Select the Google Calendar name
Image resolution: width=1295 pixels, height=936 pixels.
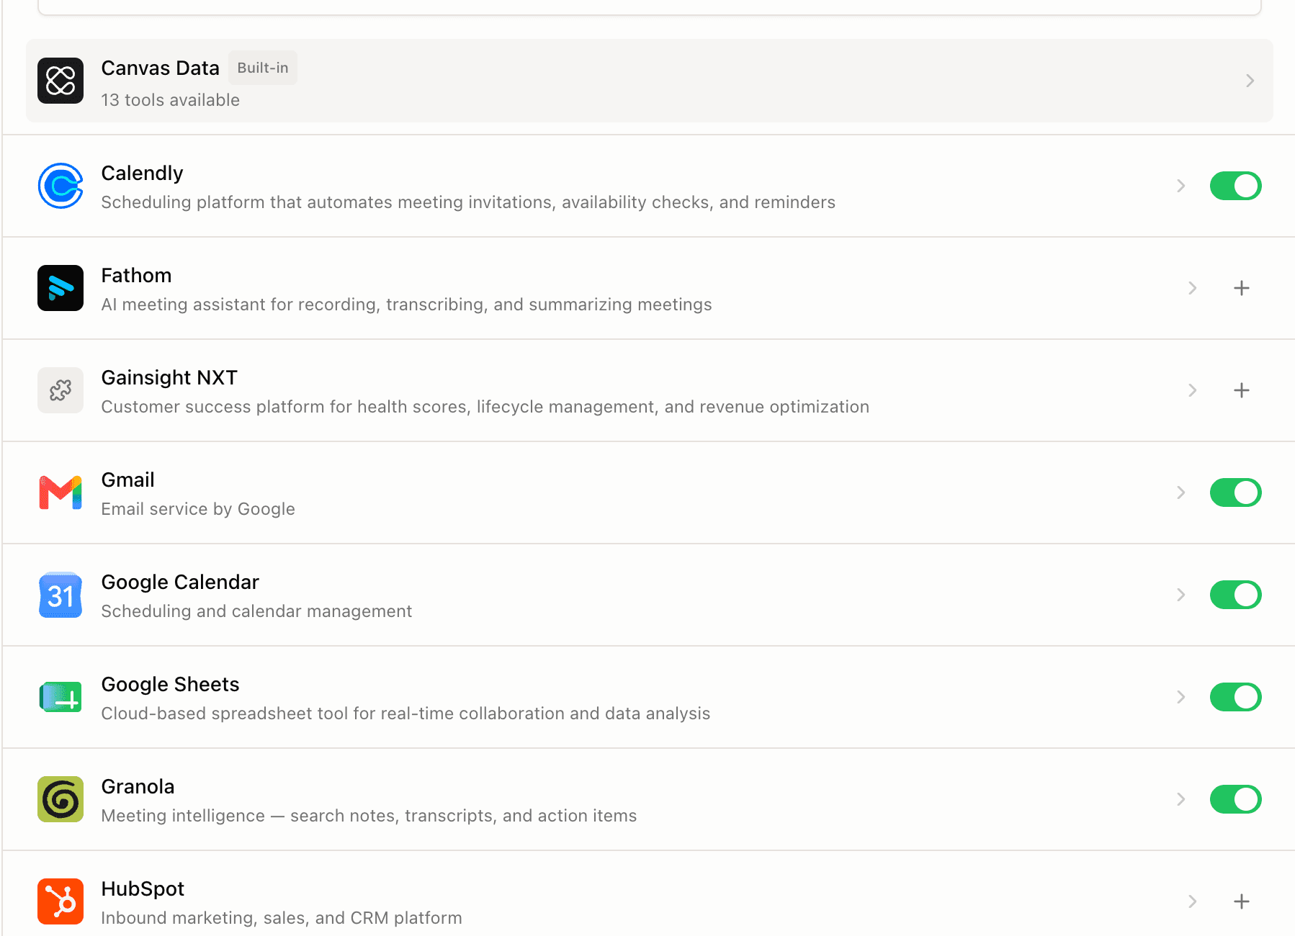tap(180, 582)
